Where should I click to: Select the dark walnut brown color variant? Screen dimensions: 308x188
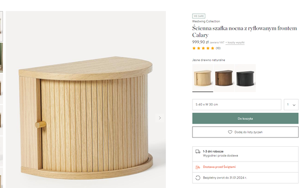224,78
